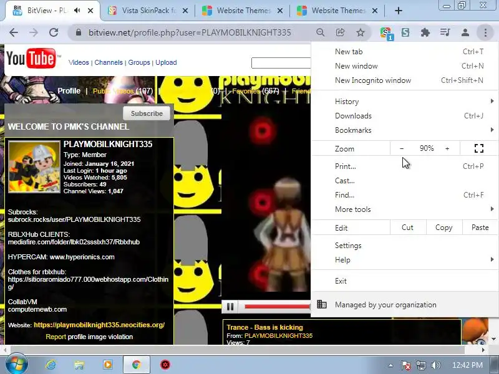
Task: Open the media controls icon in toolbar
Action: (x=445, y=32)
